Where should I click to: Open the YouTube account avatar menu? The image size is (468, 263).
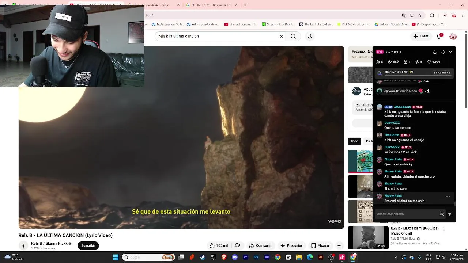pyautogui.click(x=453, y=36)
